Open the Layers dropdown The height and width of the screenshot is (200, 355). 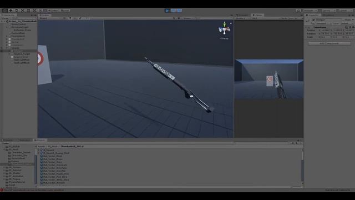[328, 11]
